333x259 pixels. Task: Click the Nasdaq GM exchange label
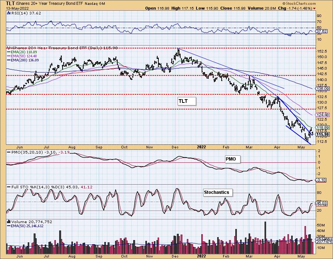pyautogui.click(x=95, y=3)
